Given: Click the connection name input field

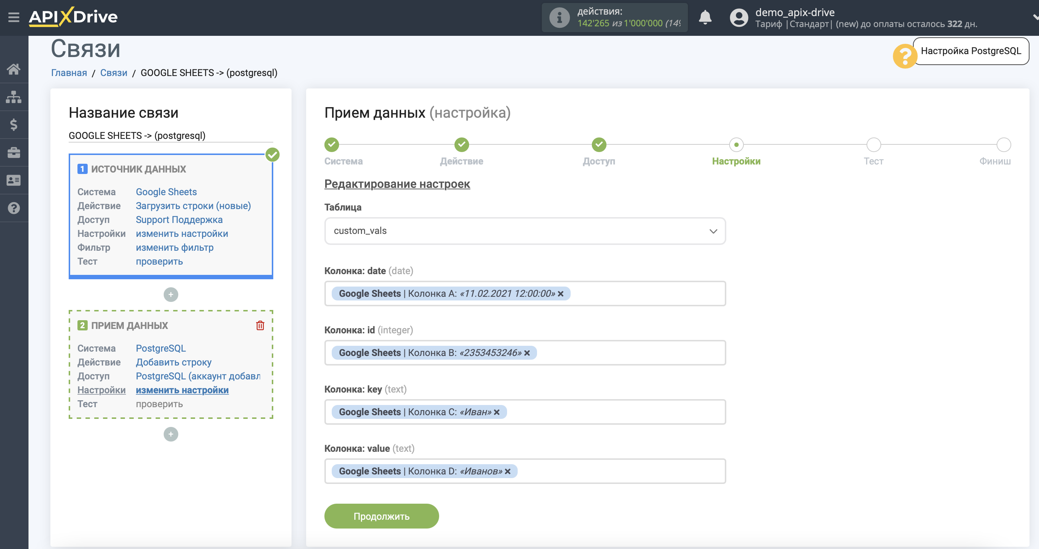Looking at the screenshot, I should [171, 136].
